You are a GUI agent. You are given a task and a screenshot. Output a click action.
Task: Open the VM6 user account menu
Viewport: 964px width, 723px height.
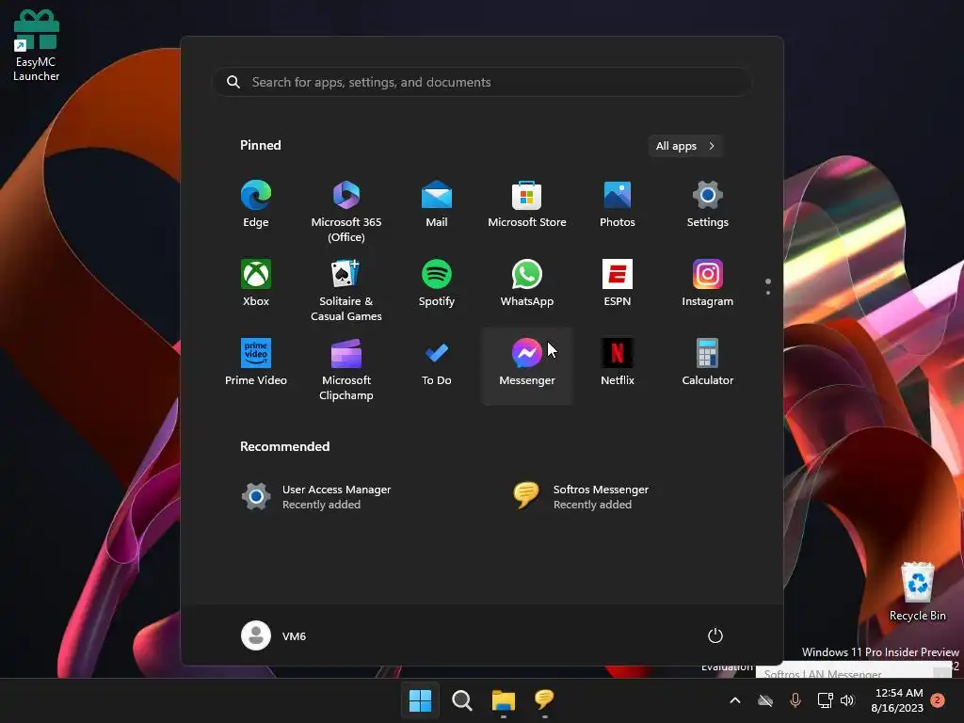[274, 635]
